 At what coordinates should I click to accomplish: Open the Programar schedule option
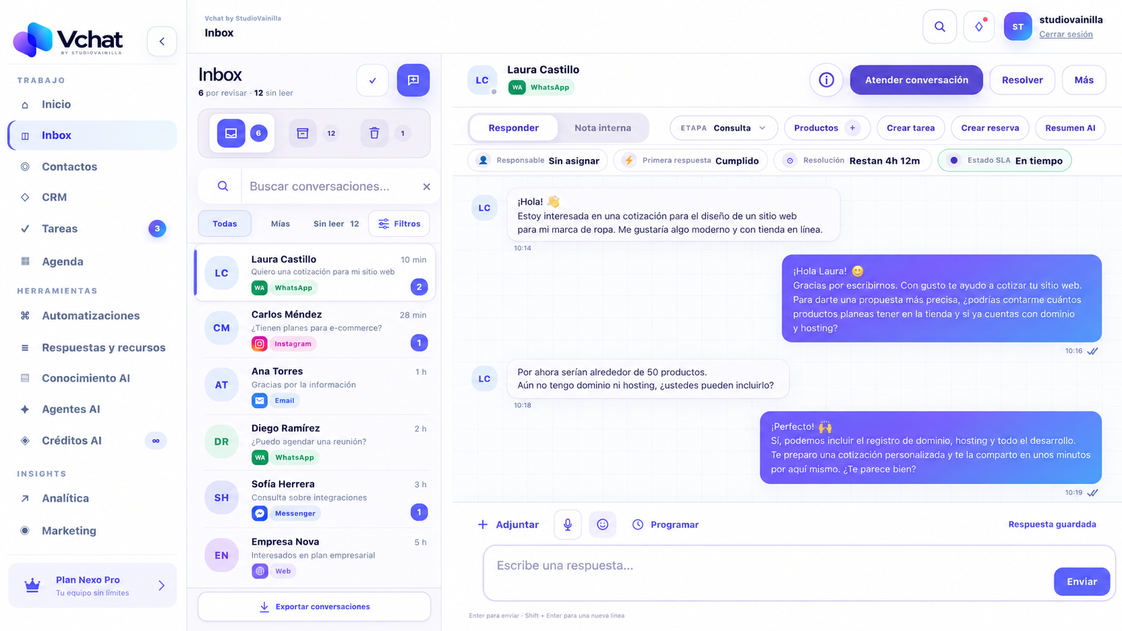pos(666,524)
